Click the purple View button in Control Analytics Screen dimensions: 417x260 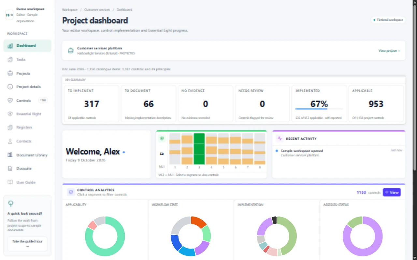click(392, 192)
